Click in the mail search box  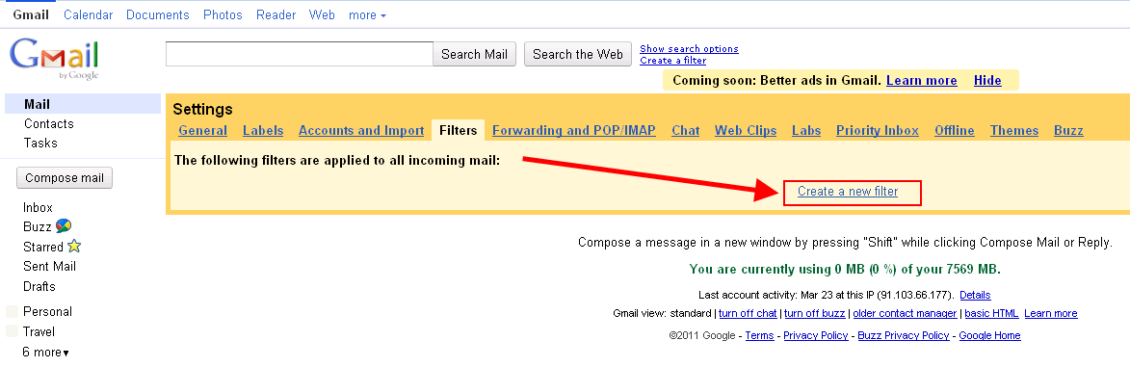[299, 54]
